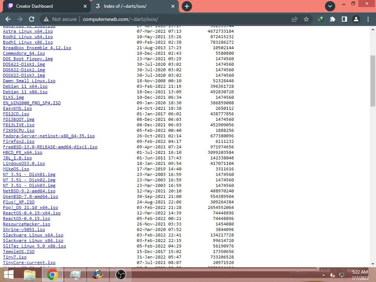
Task: Download Bodhi_Linux_x64.iso
Action: (x=28, y=37)
